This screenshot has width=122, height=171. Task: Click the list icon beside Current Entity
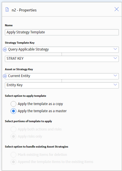pos(5,76)
